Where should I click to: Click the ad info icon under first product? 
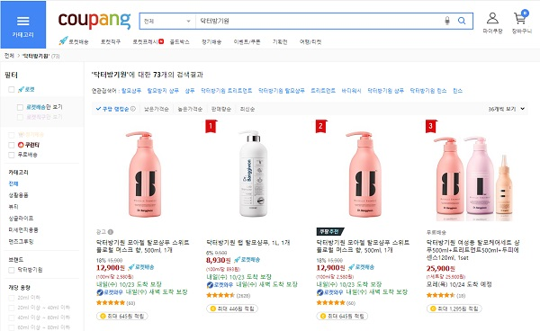(x=111, y=232)
